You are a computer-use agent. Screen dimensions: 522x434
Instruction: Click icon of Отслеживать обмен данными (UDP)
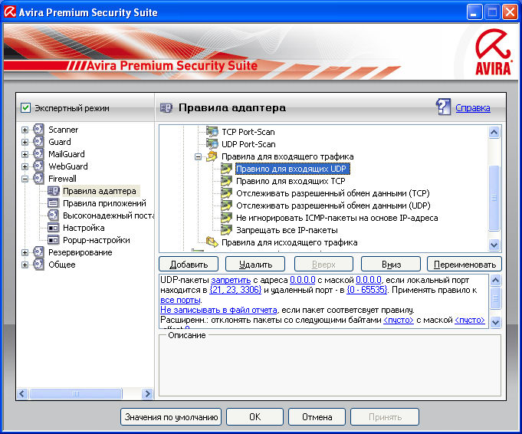coord(226,205)
